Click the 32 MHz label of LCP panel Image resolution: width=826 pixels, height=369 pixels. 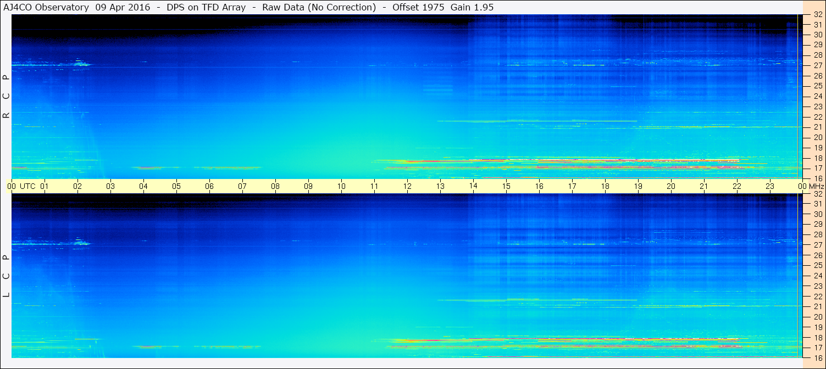tap(817, 194)
